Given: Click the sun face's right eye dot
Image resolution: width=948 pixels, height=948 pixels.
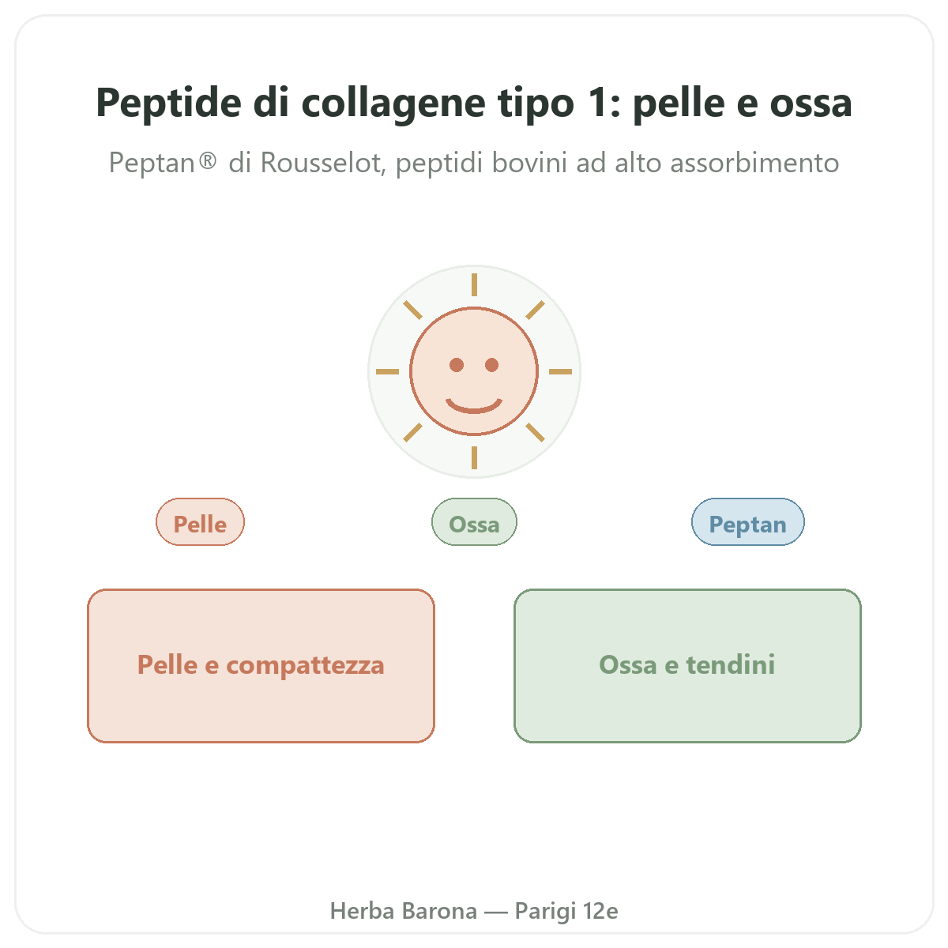Looking at the screenshot, I should point(491,365).
